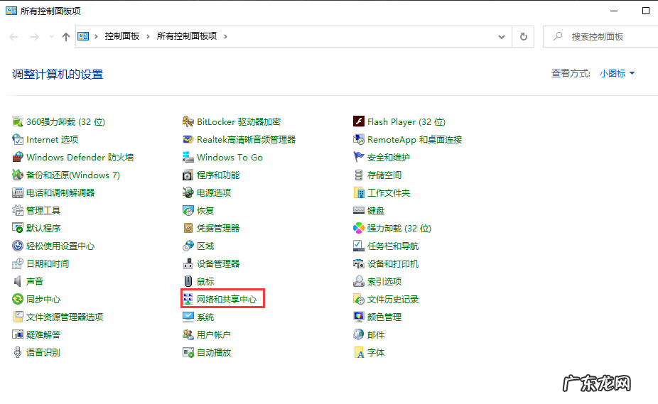This screenshot has height=404, width=658.
Task: Click the 键盘 keyboard icon
Action: pyautogui.click(x=358, y=210)
